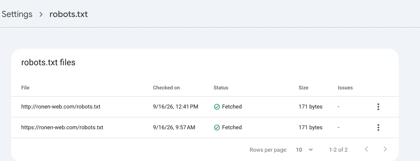Select the https://ronen-web.com/robots.txt file row
The height and width of the screenshot is (161, 420).
205,127
